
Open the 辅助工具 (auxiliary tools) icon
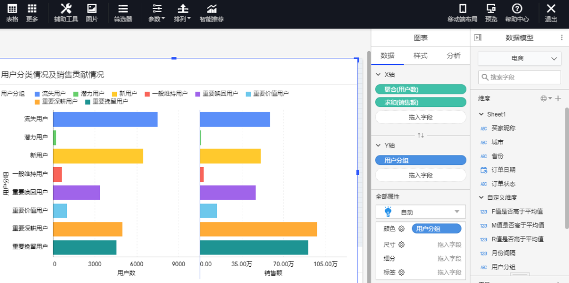click(66, 13)
